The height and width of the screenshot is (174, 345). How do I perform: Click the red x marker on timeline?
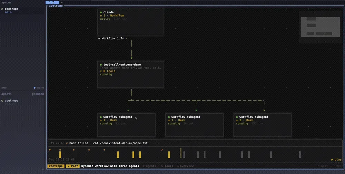(162, 150)
